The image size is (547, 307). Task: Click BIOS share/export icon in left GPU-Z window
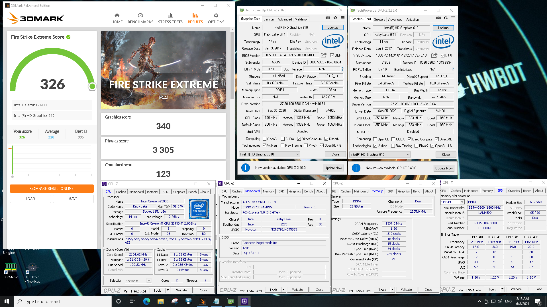[x=324, y=55]
